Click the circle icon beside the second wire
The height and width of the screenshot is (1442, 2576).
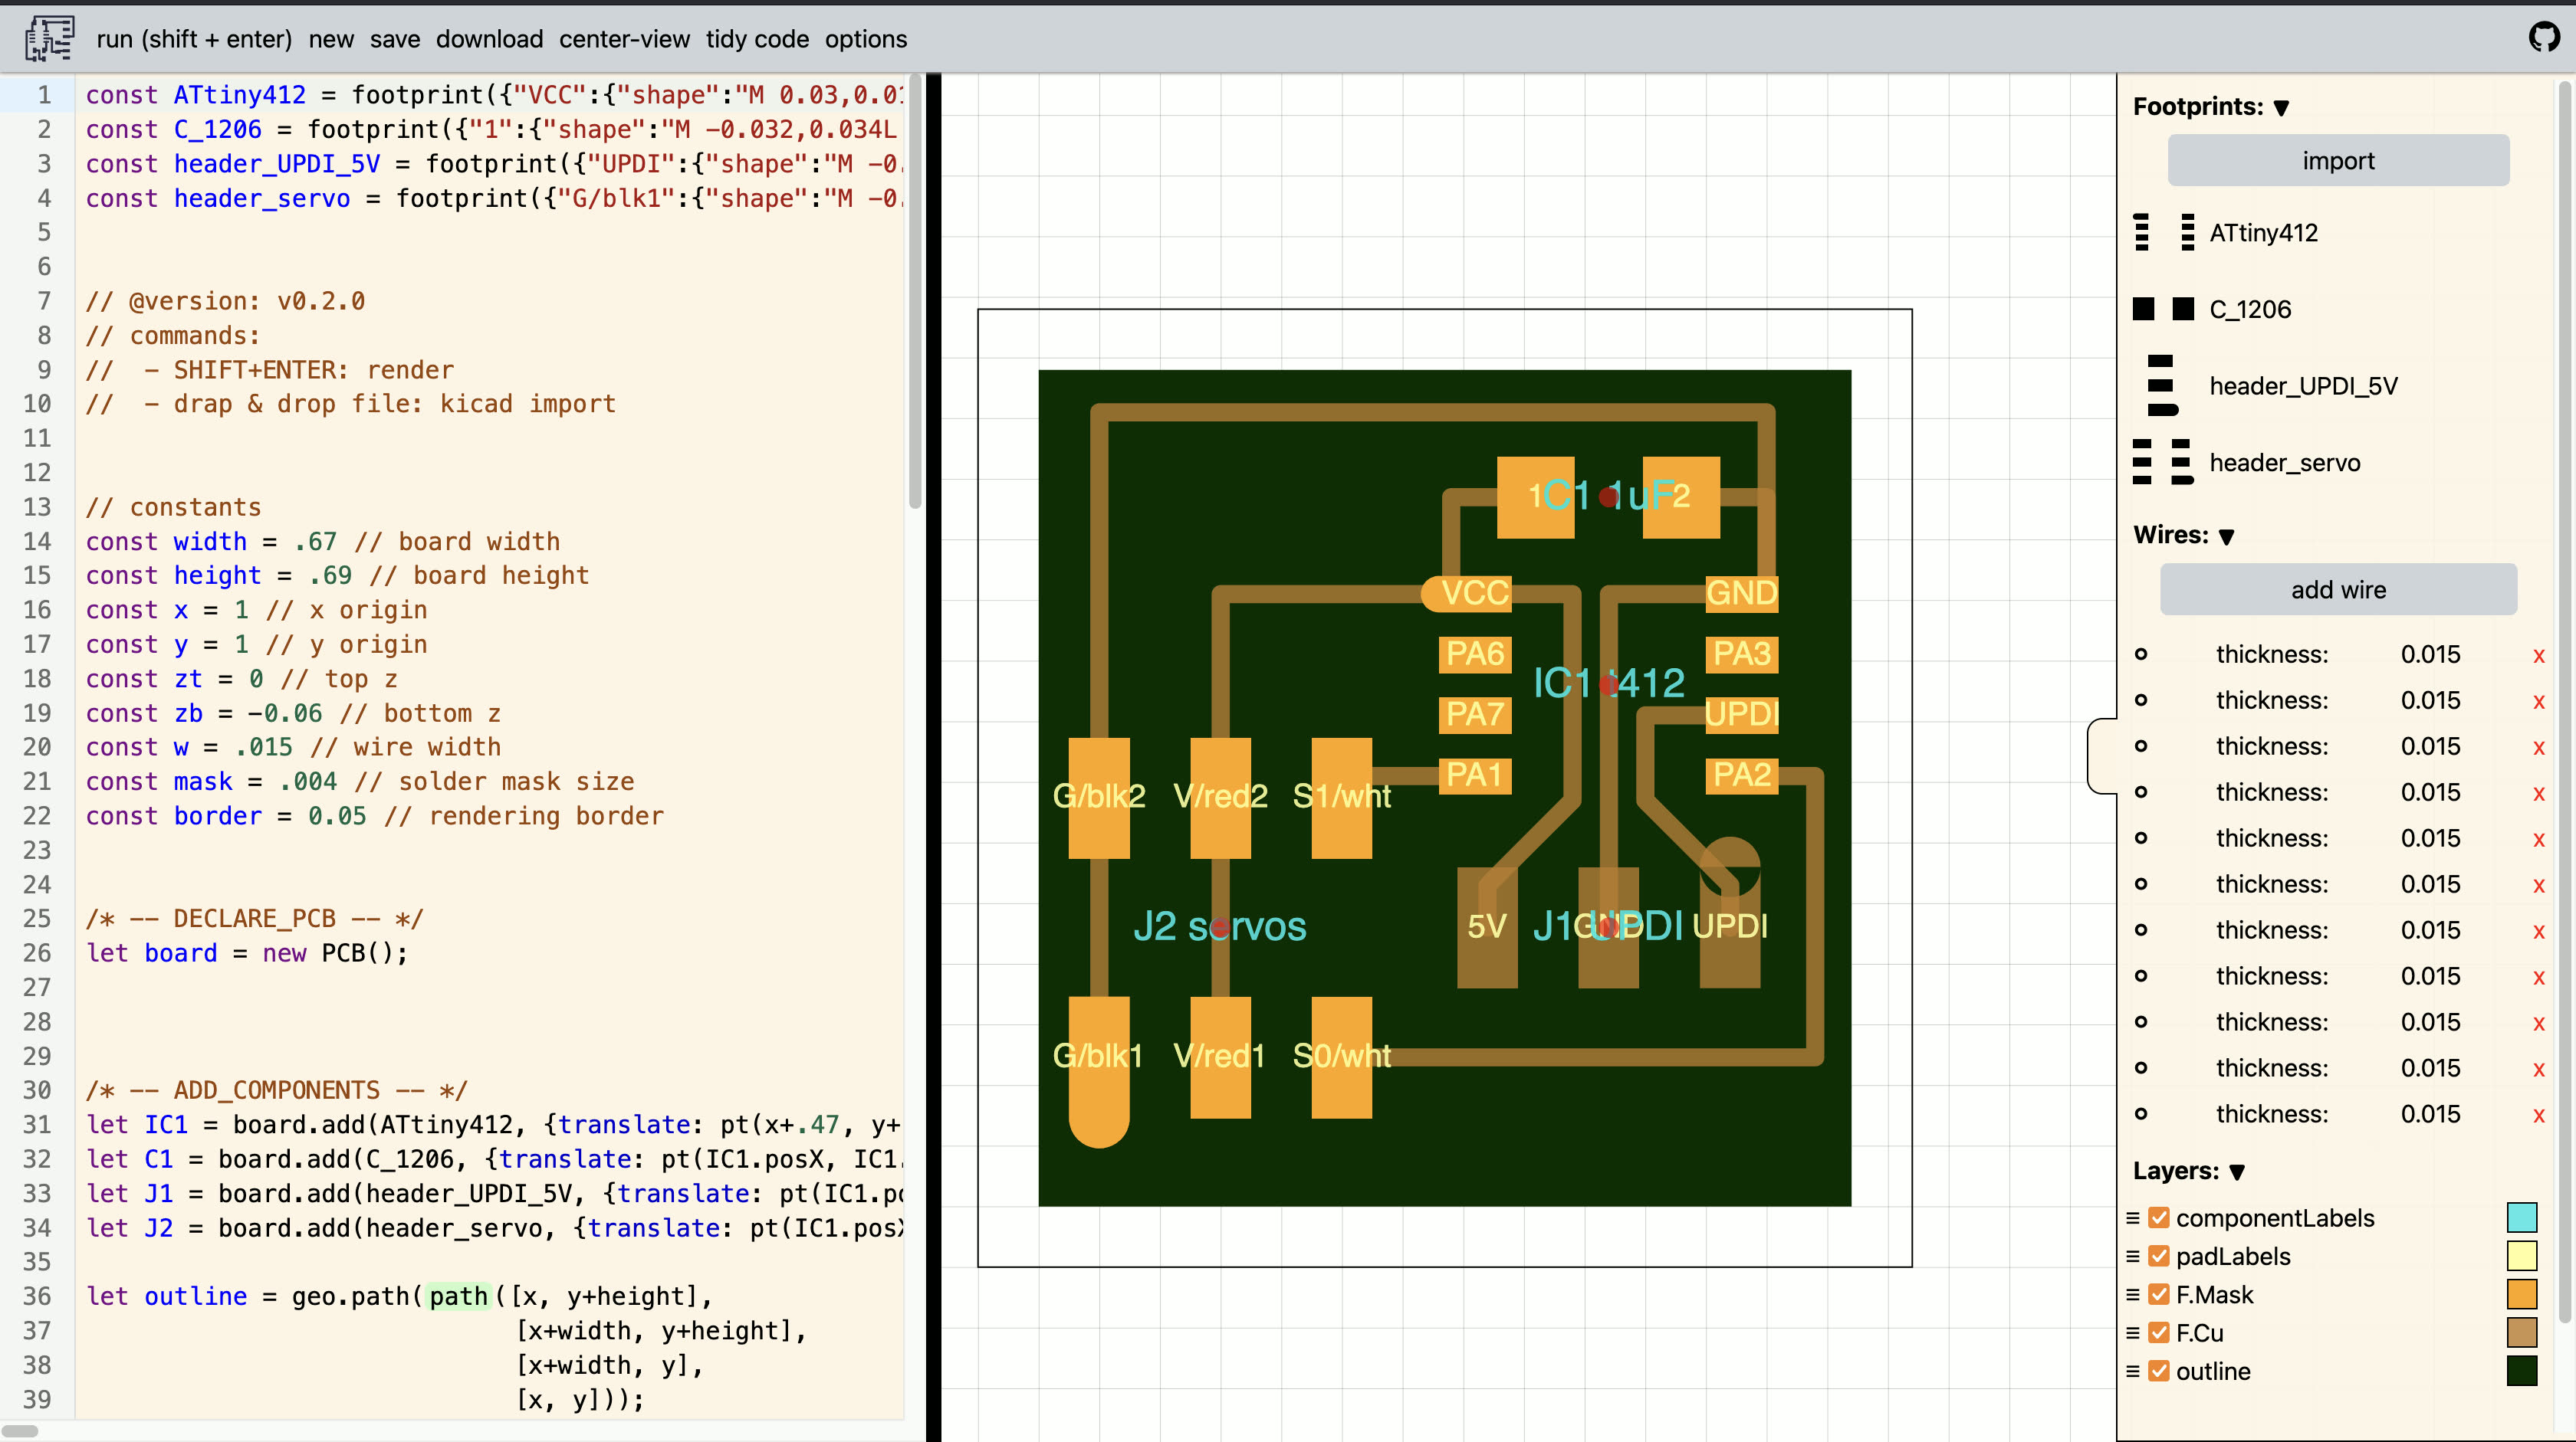[2142, 700]
